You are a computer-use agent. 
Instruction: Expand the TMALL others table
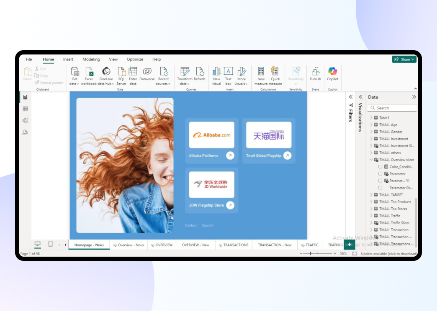coord(371,153)
